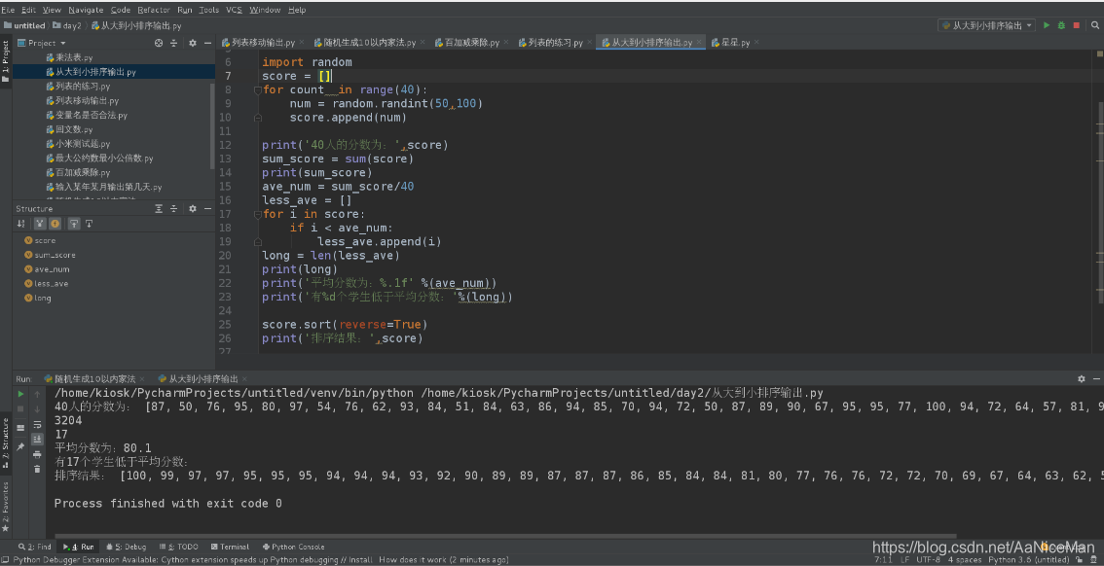This screenshot has height=566, width=1104.
Task: Open the VCS menu
Action: pyautogui.click(x=233, y=10)
